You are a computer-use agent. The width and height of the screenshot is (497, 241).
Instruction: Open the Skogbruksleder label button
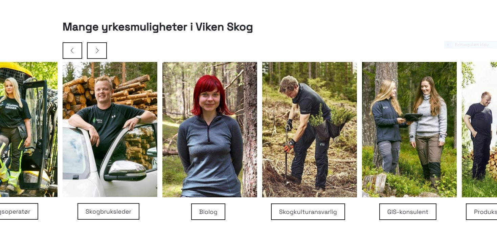pos(108,212)
